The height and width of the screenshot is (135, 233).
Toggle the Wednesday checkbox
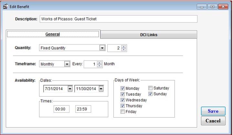tap(122, 100)
